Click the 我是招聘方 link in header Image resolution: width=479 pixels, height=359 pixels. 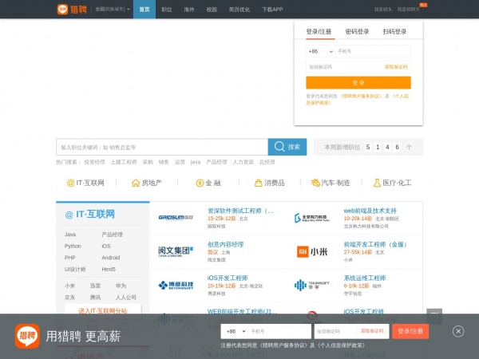409,10
